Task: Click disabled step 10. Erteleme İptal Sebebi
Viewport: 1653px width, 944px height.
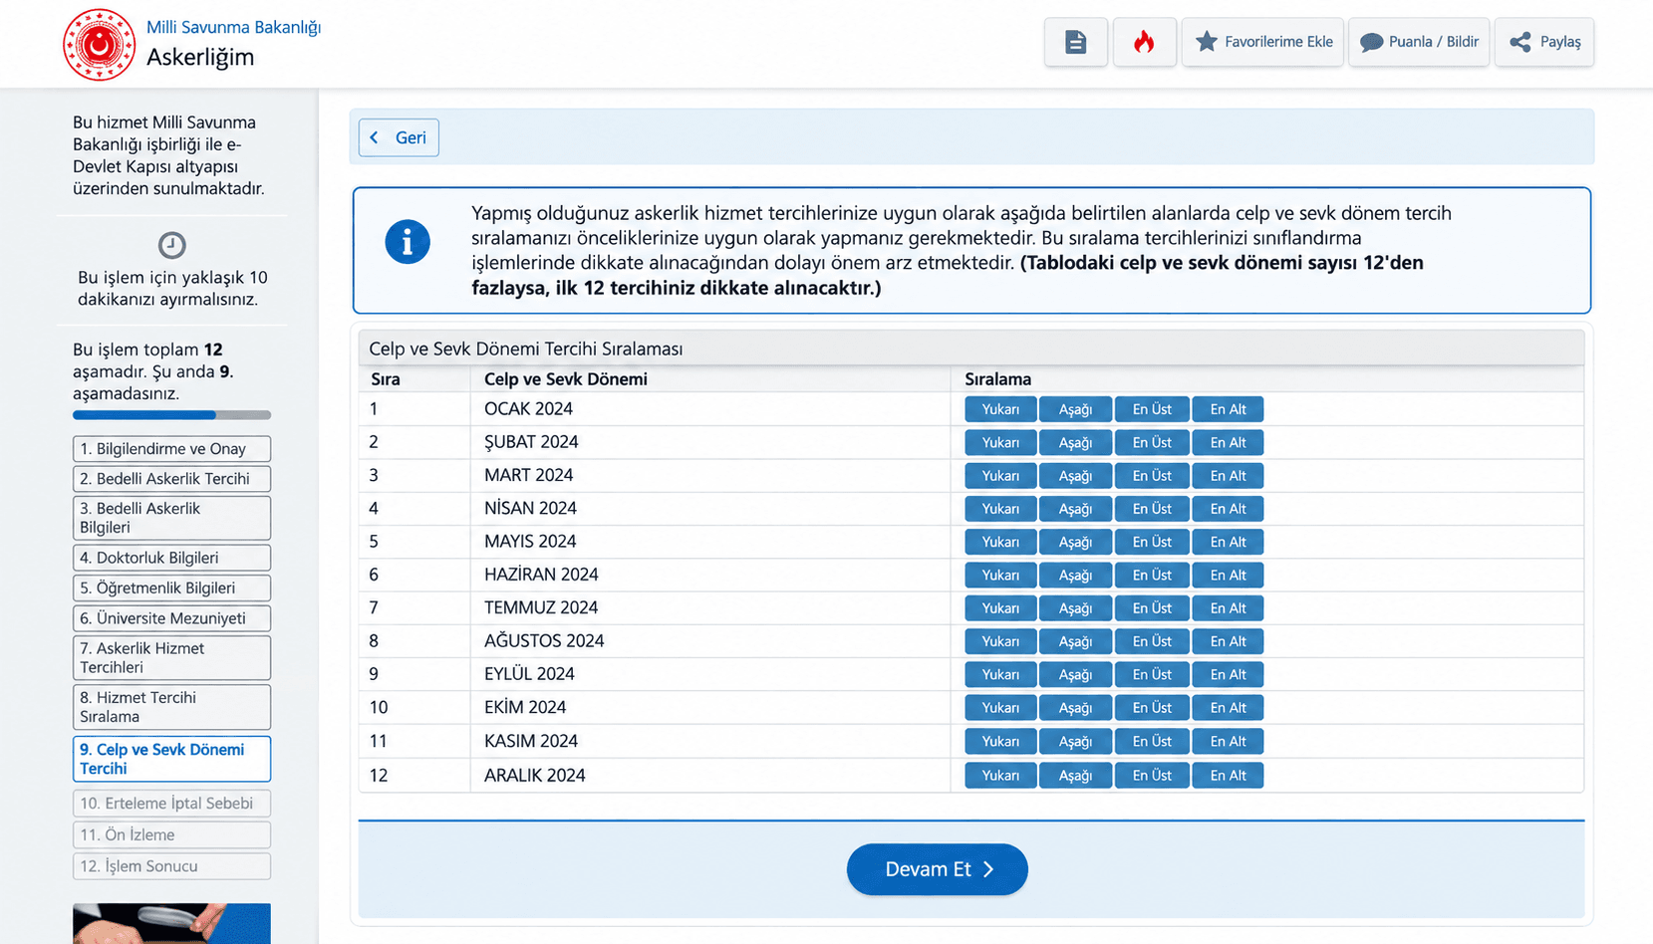Action: pos(171,804)
